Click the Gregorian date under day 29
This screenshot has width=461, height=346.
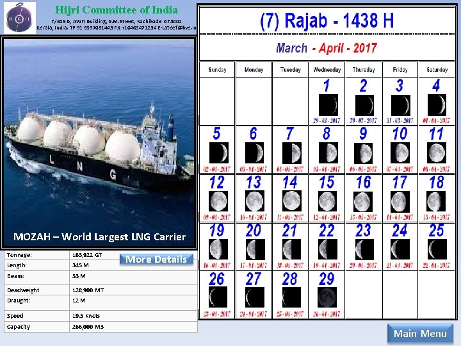click(327, 314)
